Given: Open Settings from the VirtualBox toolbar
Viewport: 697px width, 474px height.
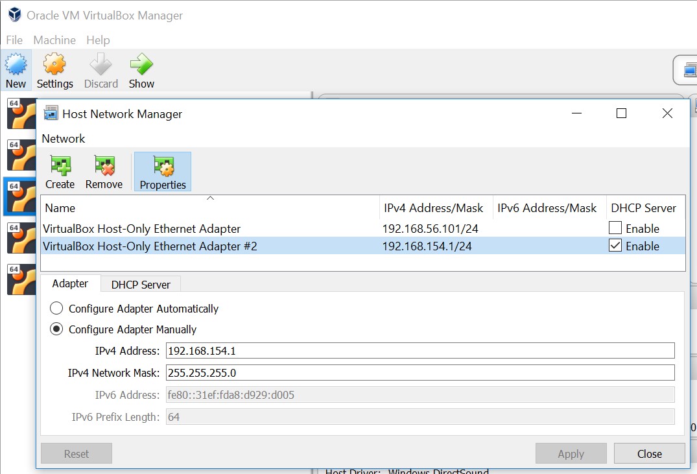Looking at the screenshot, I should [x=54, y=70].
